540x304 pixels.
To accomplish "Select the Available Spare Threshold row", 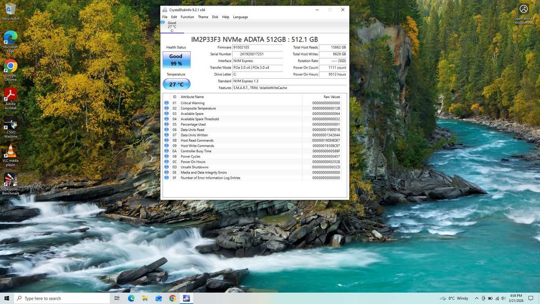I will click(253, 119).
